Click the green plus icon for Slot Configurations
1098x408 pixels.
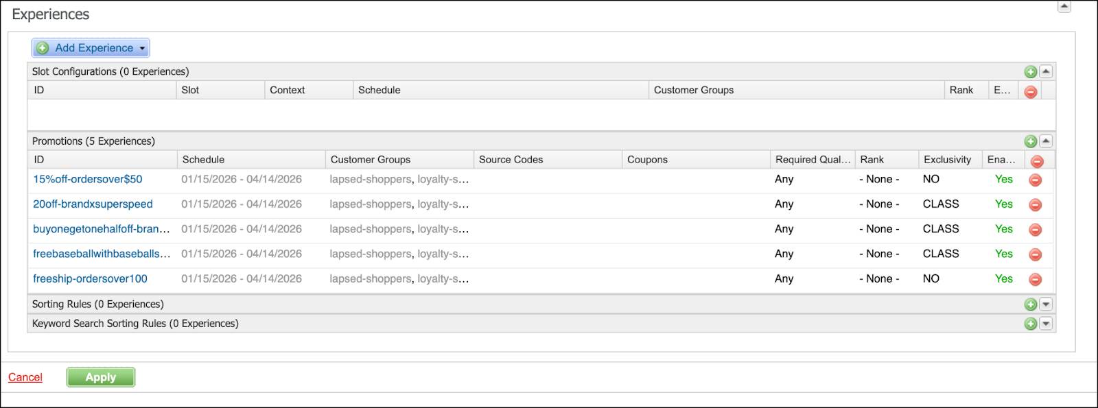[1030, 71]
